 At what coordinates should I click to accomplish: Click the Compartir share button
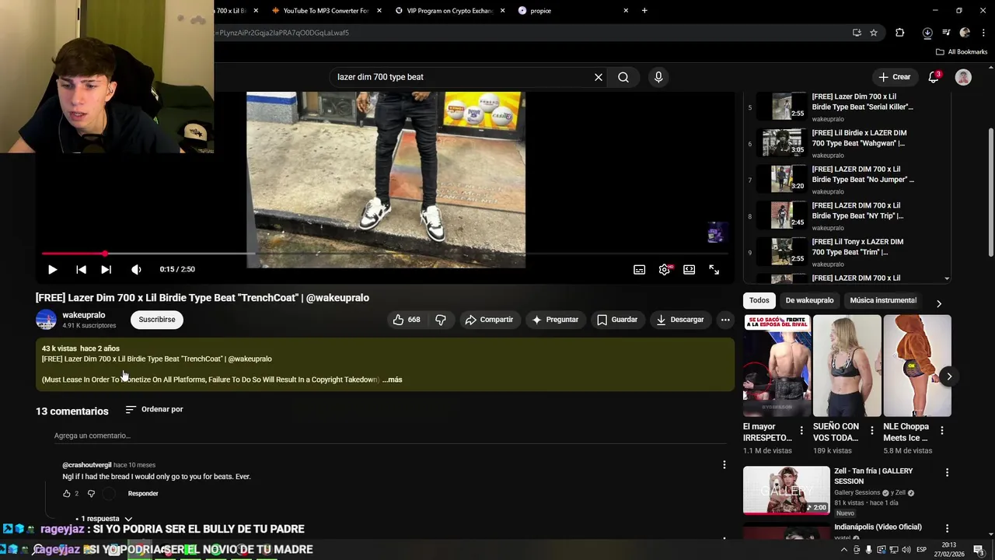coord(489,320)
